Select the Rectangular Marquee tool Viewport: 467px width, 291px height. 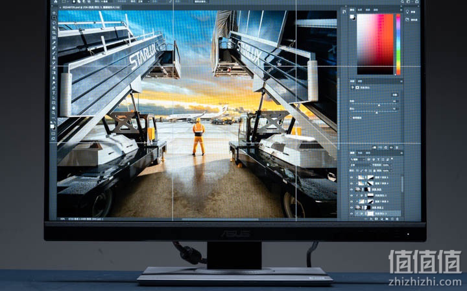(x=54, y=18)
